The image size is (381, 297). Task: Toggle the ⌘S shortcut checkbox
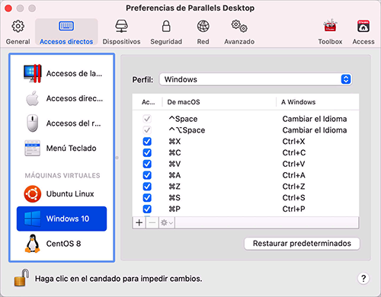(147, 198)
